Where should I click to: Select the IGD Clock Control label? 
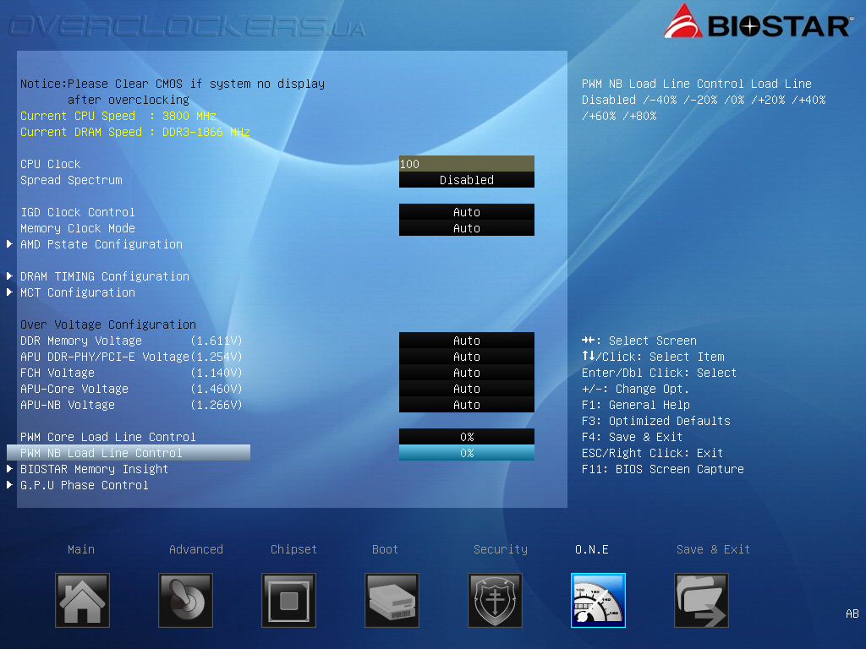[77, 212]
